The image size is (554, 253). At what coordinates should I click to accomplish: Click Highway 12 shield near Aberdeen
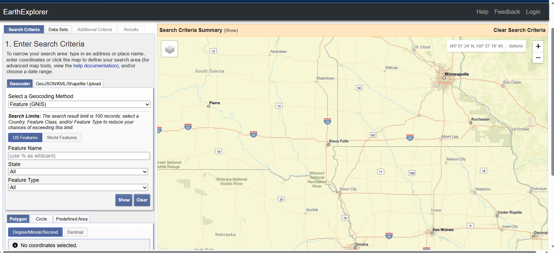[213, 51]
